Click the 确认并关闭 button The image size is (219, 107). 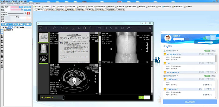(x=190, y=102)
